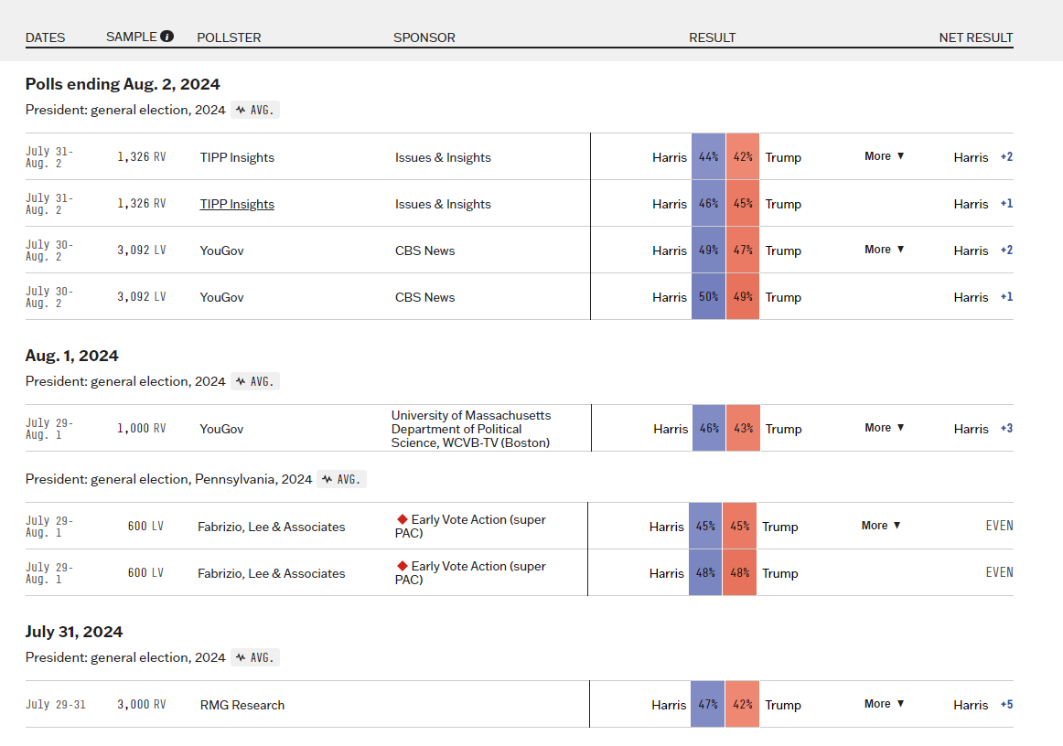The width and height of the screenshot is (1063, 746).
Task: Click 3,092 LV sample in 50%-49% row
Action: 141,297
